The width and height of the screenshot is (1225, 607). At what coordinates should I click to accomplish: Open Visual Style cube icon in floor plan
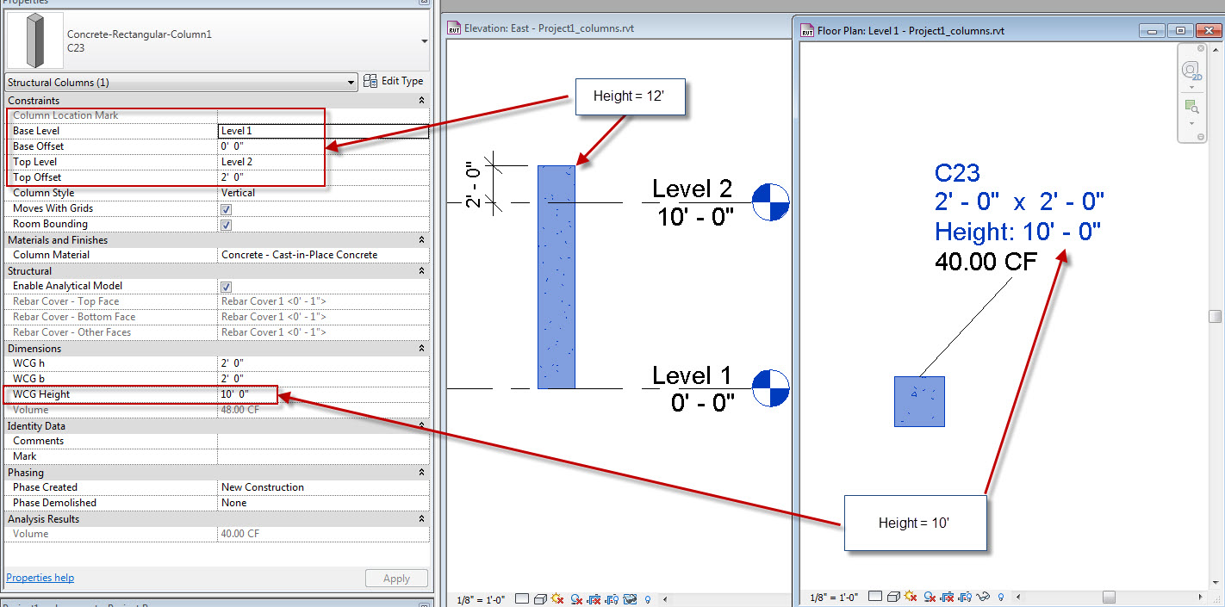pyautogui.click(x=892, y=595)
